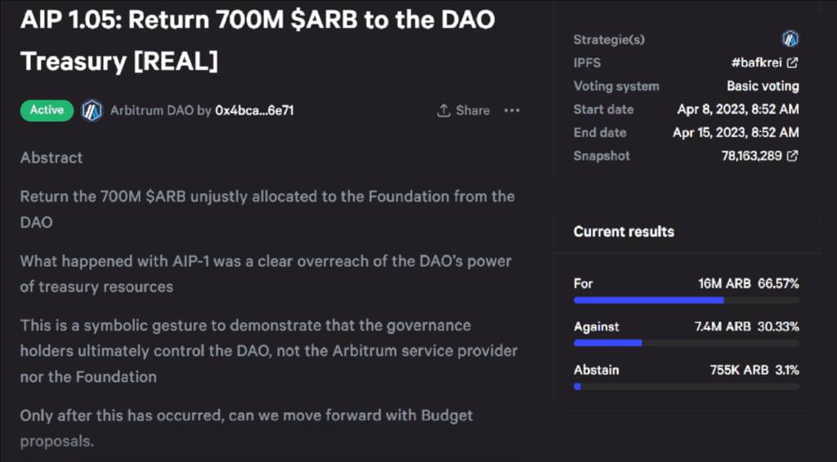Click the Arbitrum DAO avatar icon

92,110
